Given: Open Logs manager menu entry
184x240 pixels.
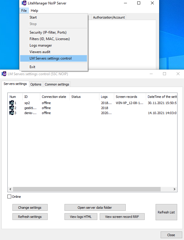Looking at the screenshot, I should click(54, 45).
